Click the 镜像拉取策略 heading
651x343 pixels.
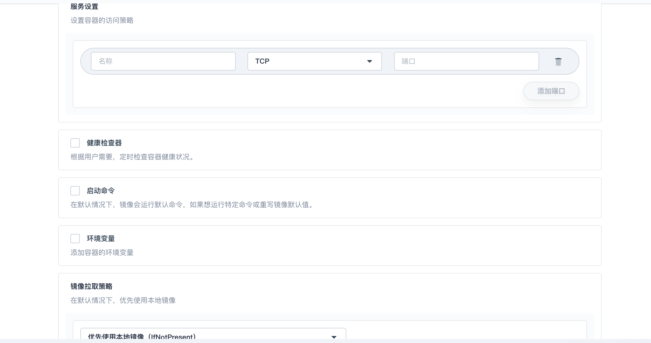coord(91,286)
